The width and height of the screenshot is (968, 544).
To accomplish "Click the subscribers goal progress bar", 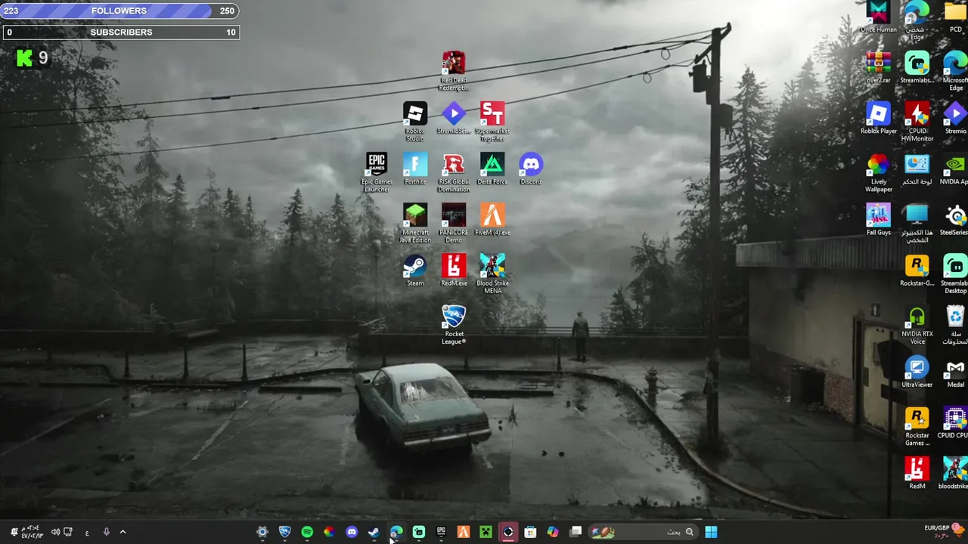I will [x=120, y=32].
